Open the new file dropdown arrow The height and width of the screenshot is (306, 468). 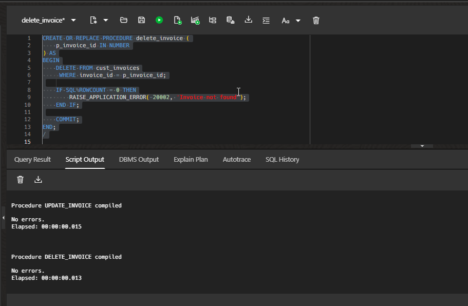click(106, 20)
